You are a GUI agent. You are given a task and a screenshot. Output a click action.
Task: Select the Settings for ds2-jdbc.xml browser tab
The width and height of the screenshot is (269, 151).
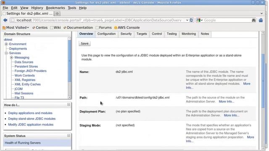28,13
